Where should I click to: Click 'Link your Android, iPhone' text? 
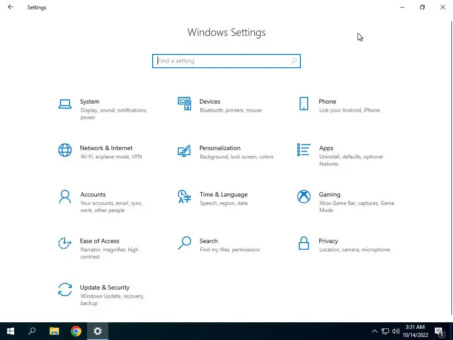pos(349,110)
